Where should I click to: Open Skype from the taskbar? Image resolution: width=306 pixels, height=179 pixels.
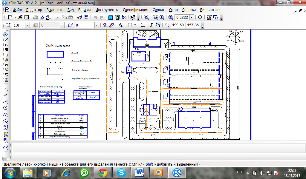[x=121, y=173]
